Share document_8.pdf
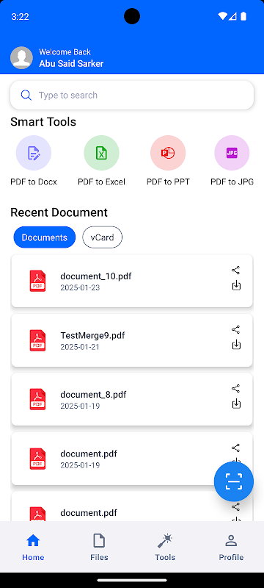 pos(235,389)
